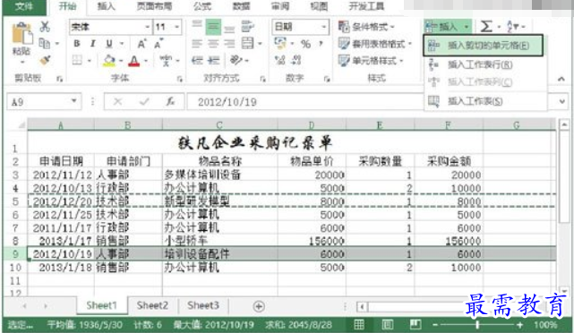
Task: Switch to Page Layout view icon
Action: [388, 324]
